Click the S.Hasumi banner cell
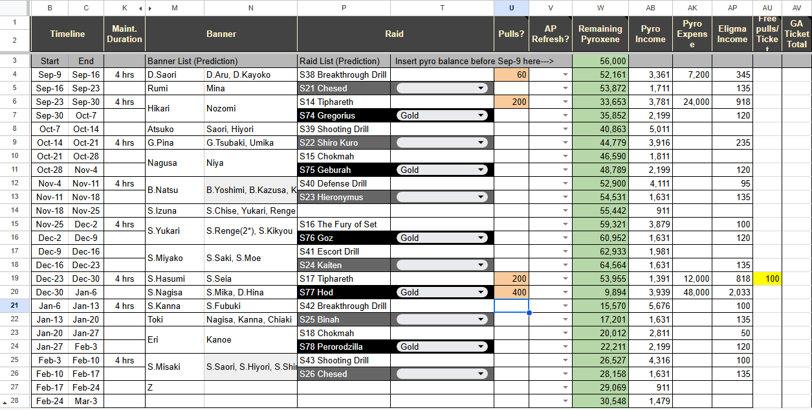Screen dimensions: 812x410 [175, 279]
